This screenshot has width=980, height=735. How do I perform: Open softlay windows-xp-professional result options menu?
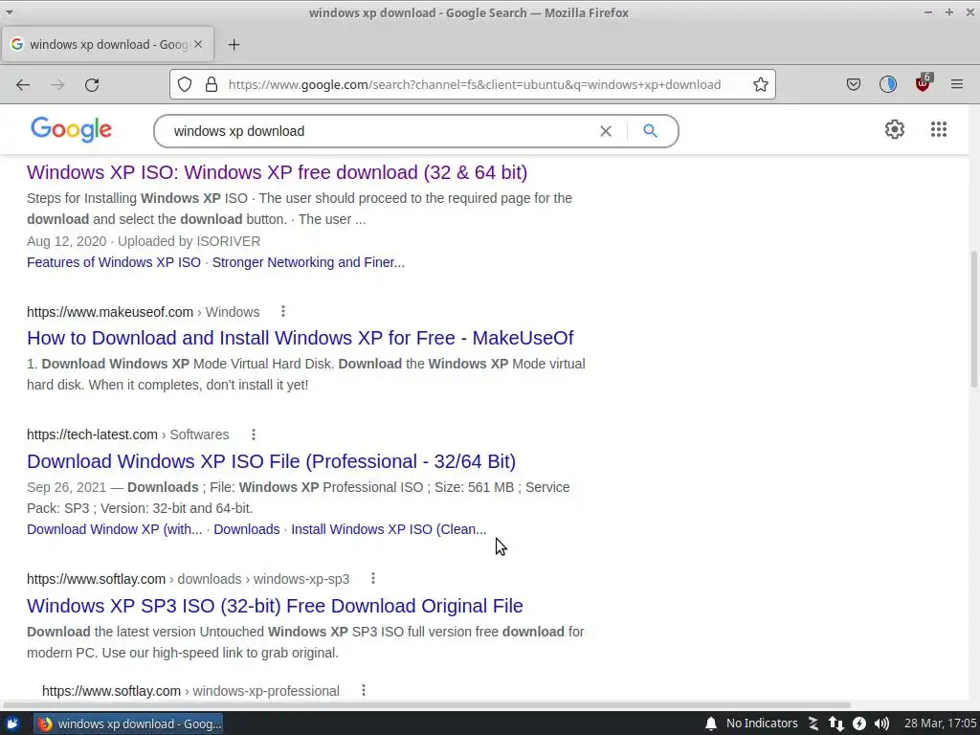coord(363,691)
